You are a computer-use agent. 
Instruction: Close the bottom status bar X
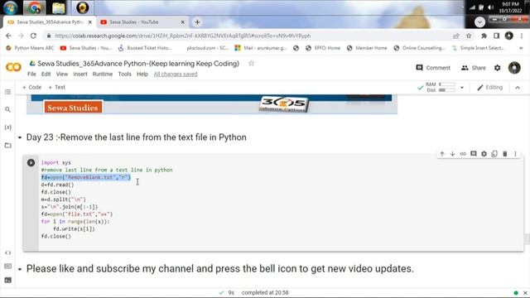(x=525, y=293)
